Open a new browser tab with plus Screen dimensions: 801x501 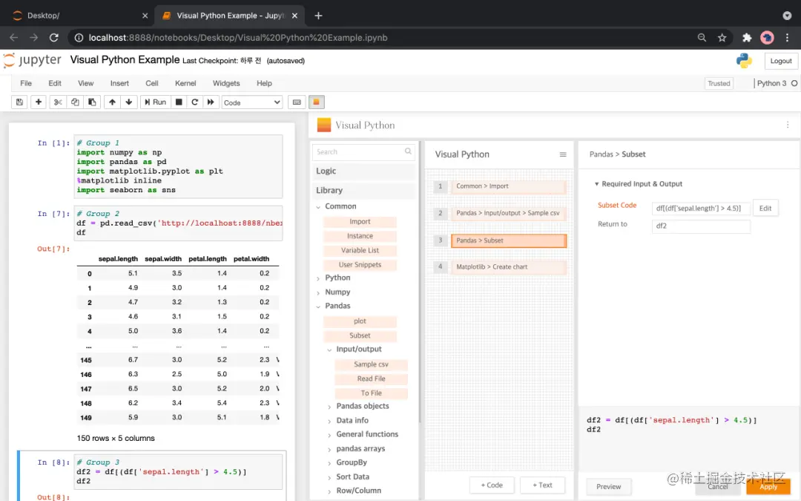[318, 16]
